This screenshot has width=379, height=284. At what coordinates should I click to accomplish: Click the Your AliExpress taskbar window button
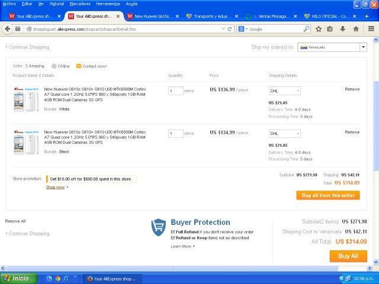pos(113,279)
